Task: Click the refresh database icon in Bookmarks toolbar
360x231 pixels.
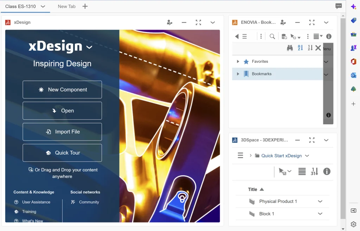Action: tap(284, 36)
